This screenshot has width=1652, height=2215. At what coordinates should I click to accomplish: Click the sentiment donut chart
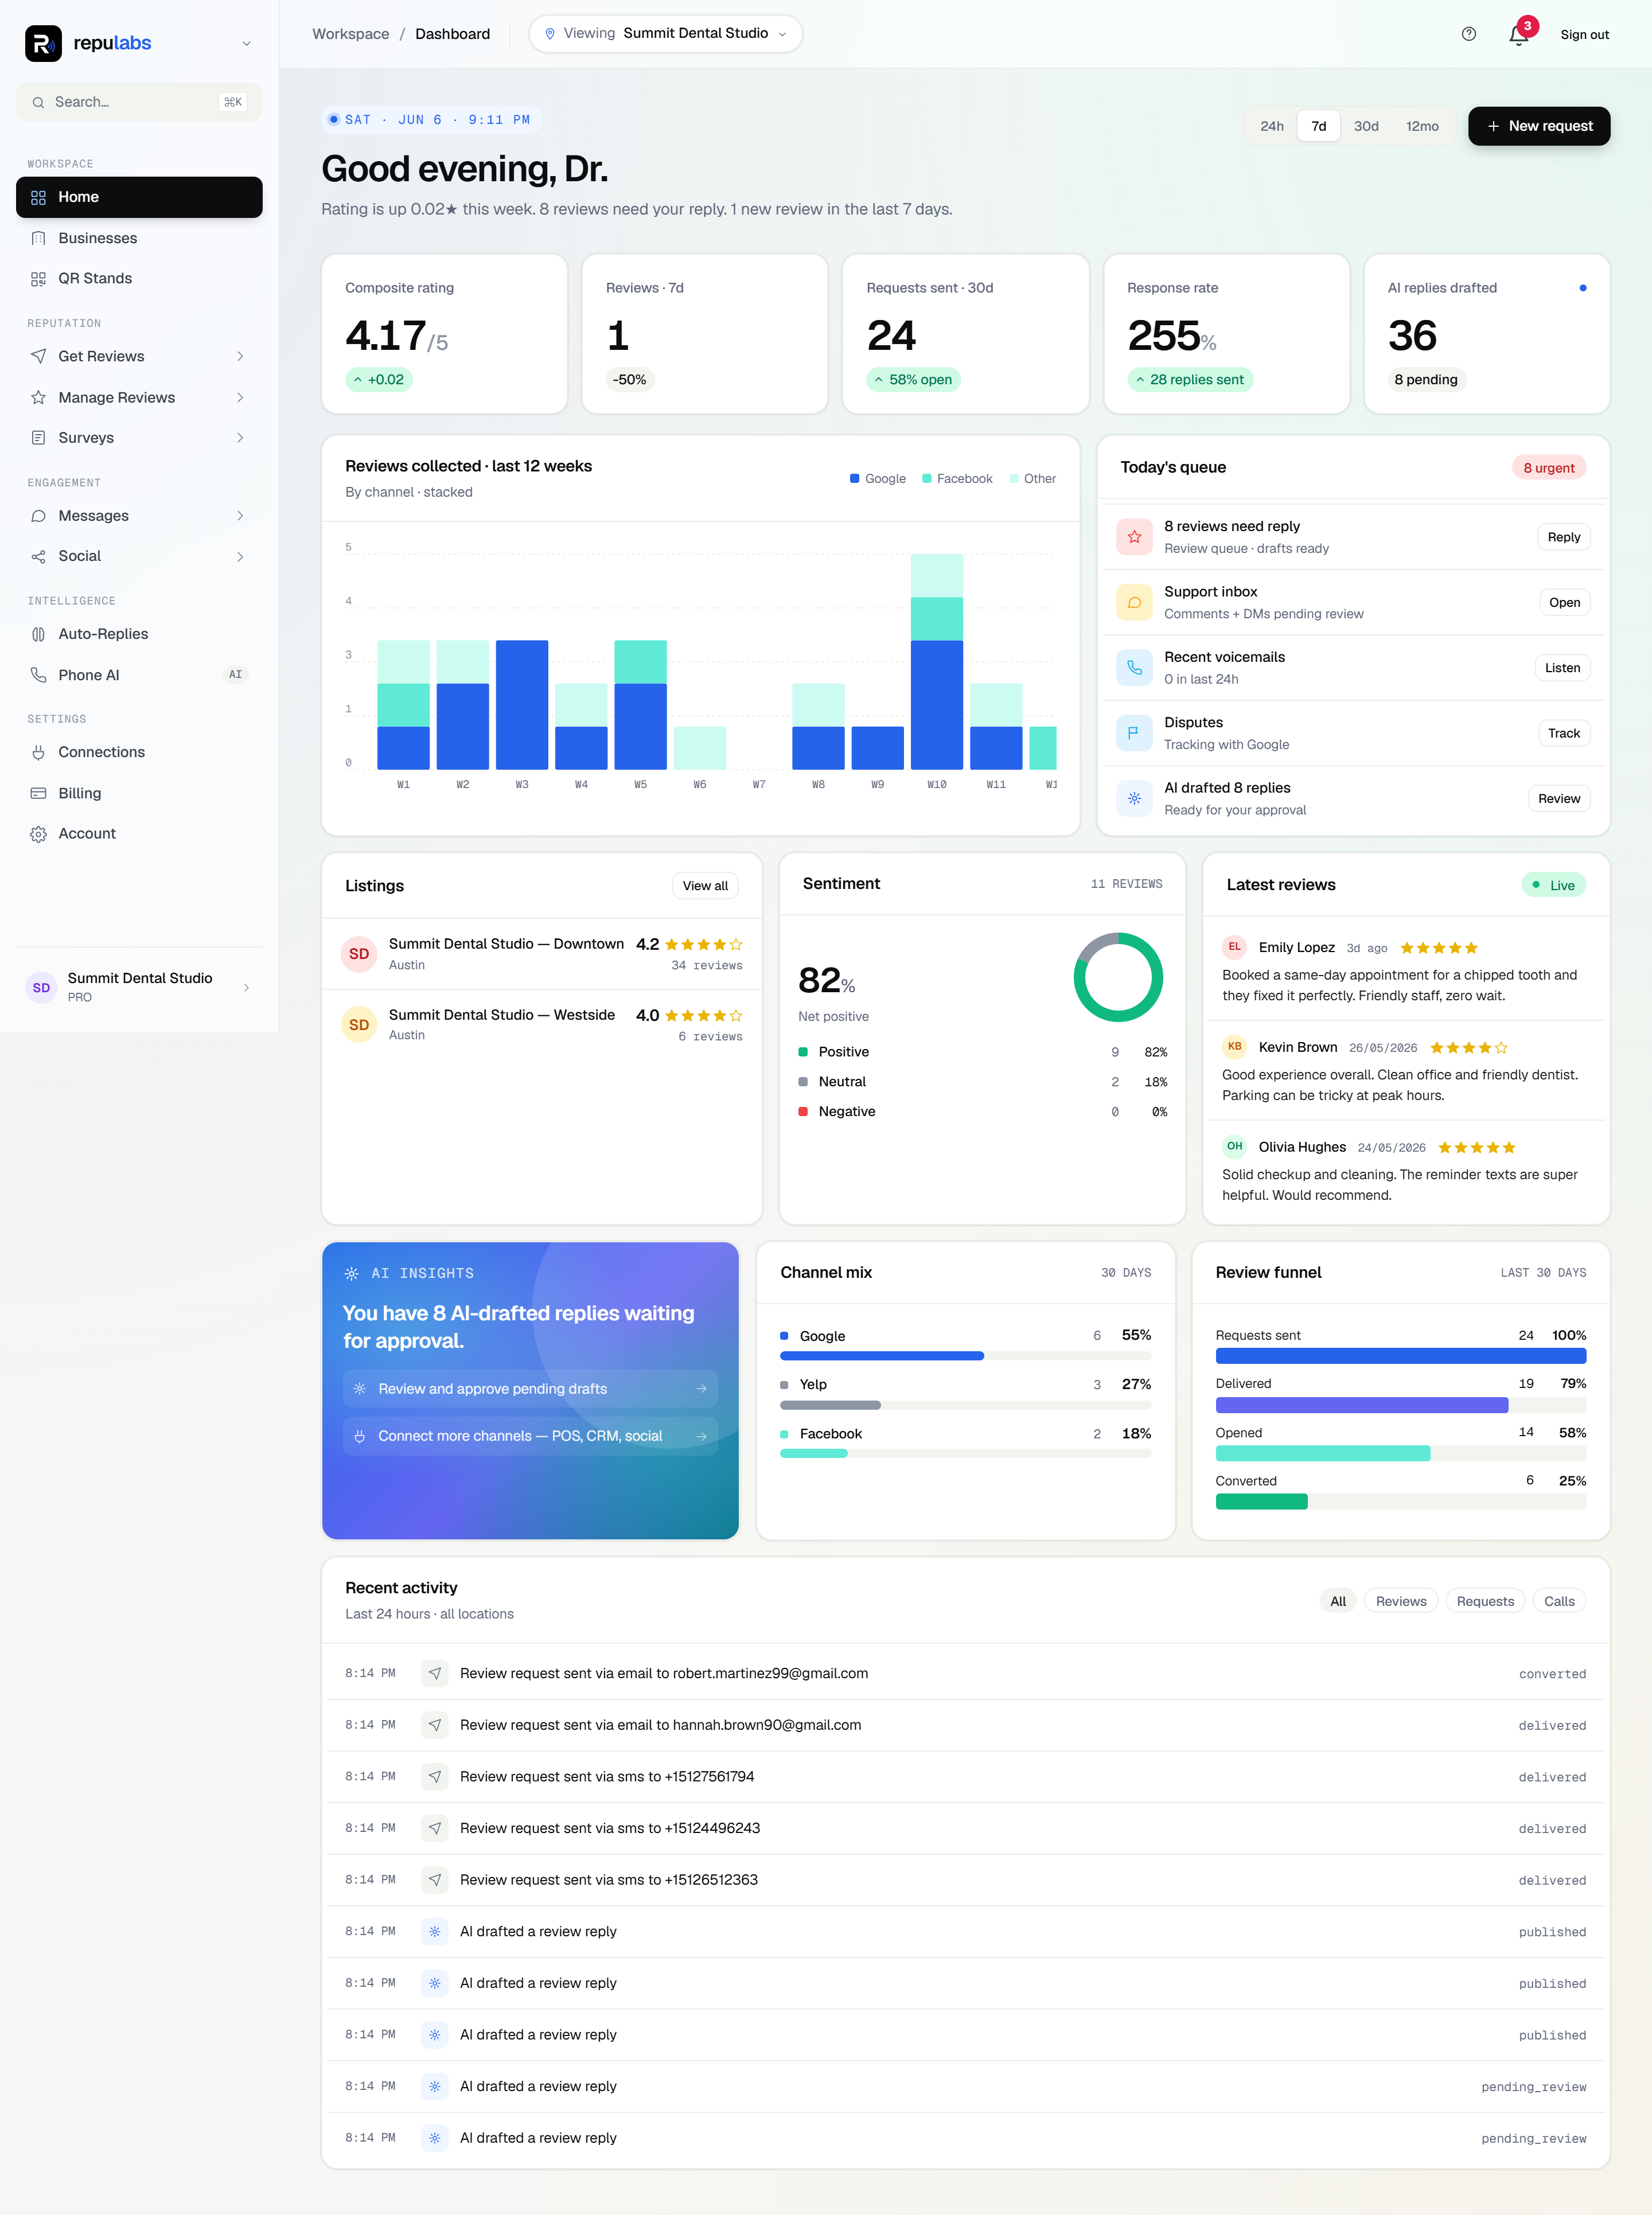[1117, 977]
